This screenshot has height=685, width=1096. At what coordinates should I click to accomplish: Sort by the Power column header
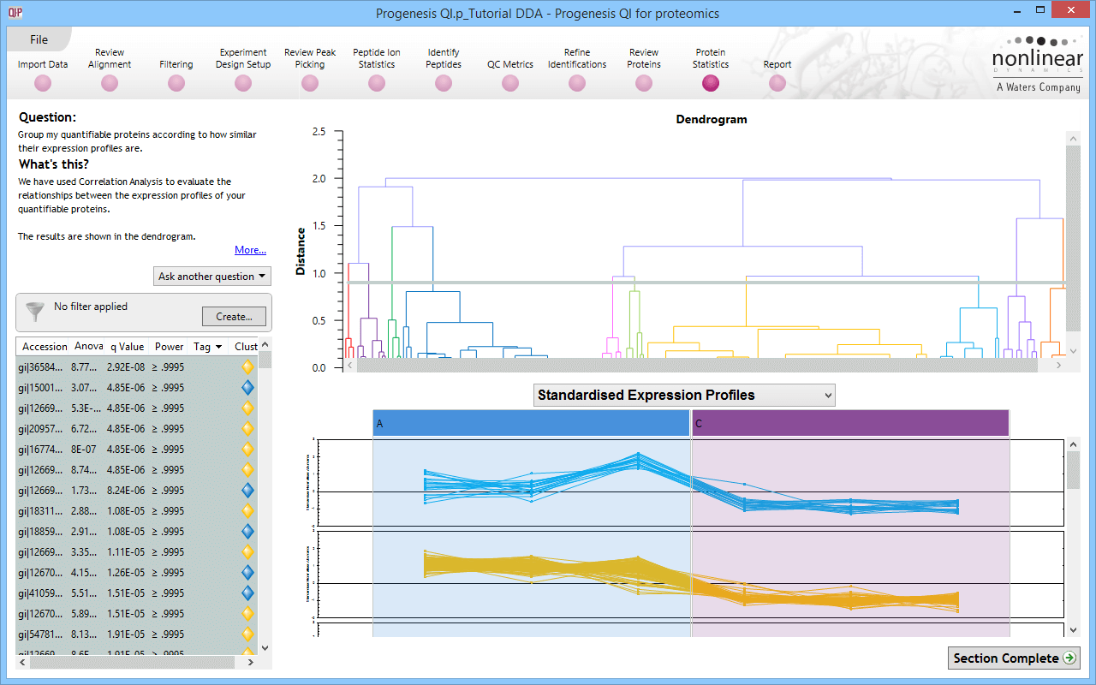click(170, 347)
